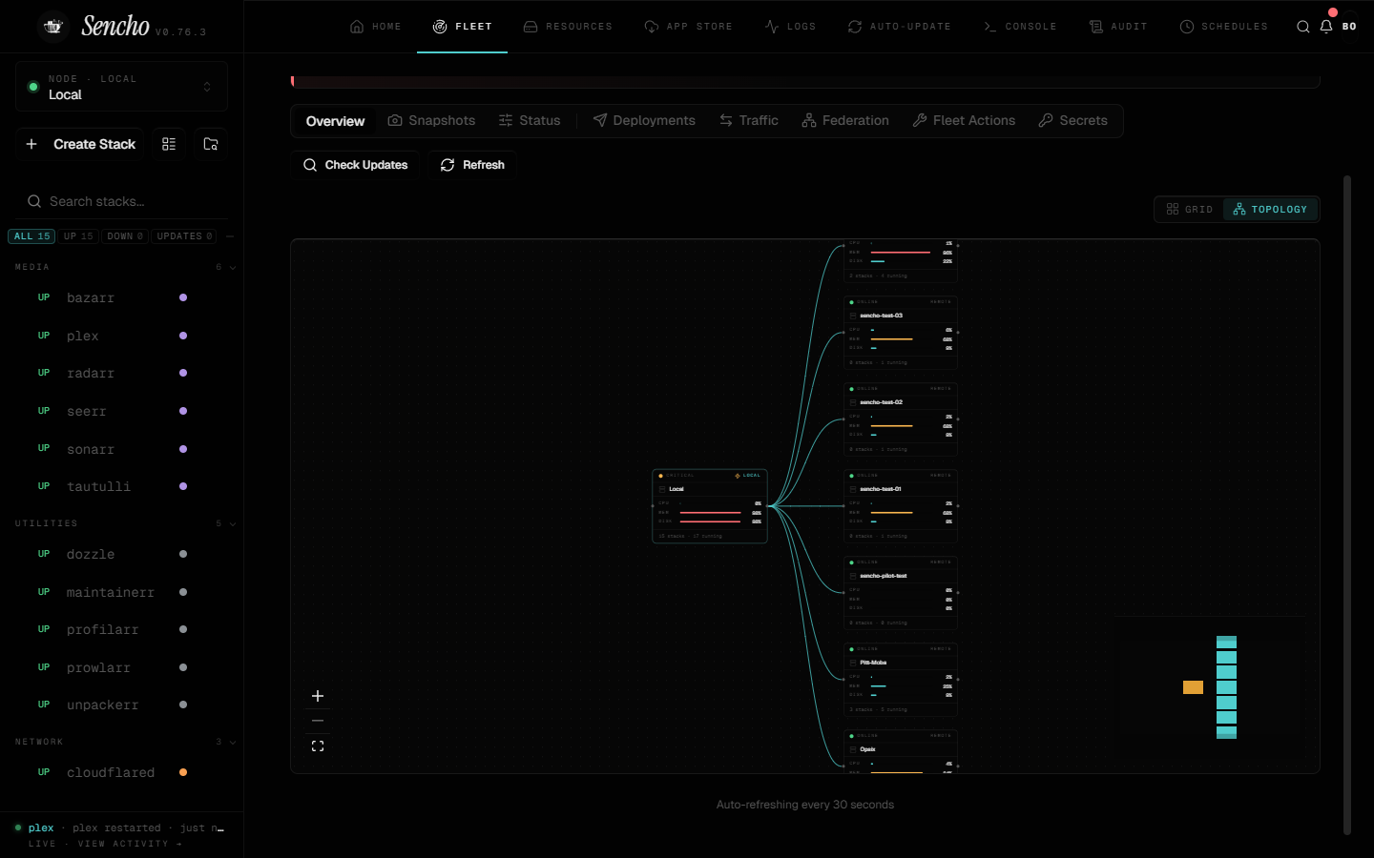Switch to the Status tab
This screenshot has height=858, width=1374.
(x=530, y=121)
